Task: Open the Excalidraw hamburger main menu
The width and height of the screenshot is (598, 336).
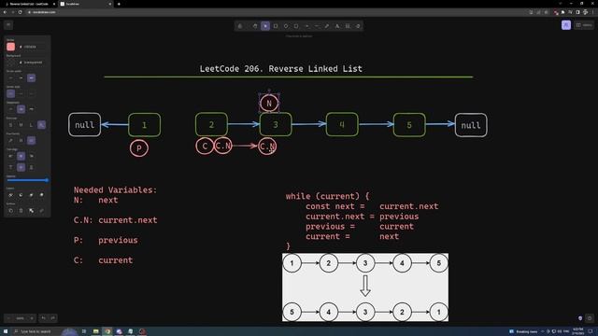Action: [x=8, y=25]
